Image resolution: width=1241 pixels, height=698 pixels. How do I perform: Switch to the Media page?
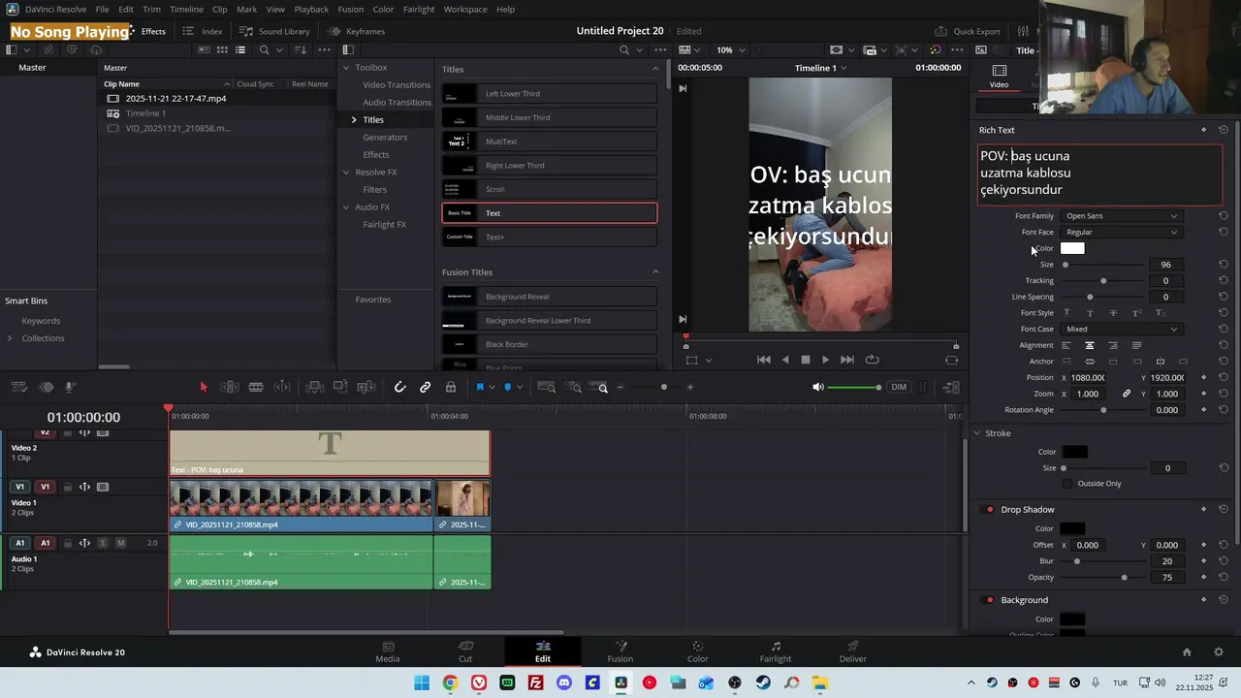point(388,651)
